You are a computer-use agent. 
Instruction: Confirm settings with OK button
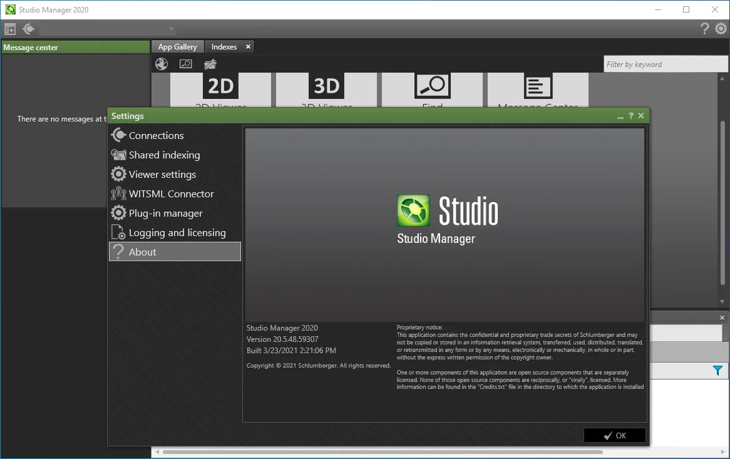point(615,435)
